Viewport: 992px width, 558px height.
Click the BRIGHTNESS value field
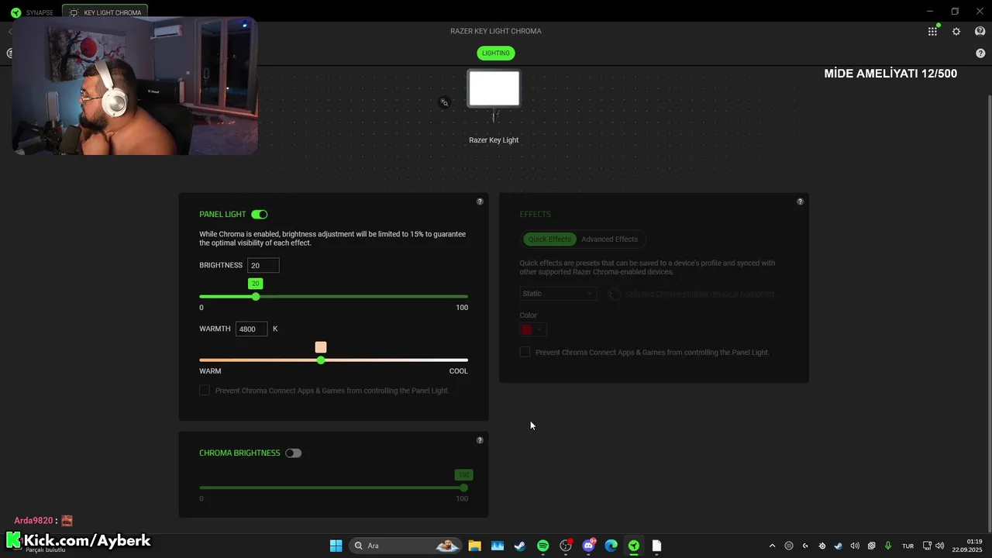tap(263, 265)
